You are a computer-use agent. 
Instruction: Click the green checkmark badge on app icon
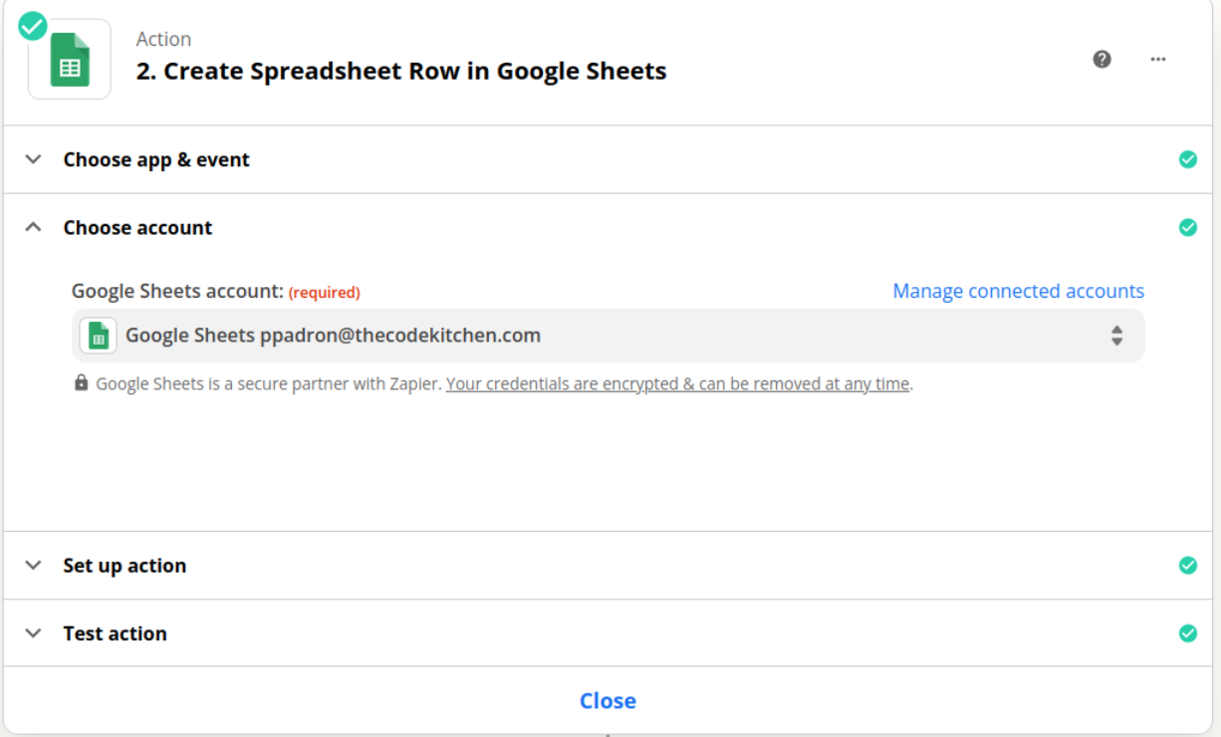coord(33,26)
